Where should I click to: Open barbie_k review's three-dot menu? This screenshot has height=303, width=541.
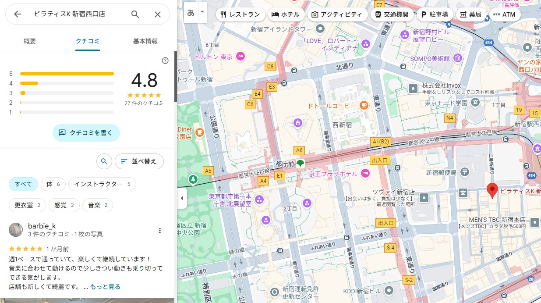[x=160, y=231]
